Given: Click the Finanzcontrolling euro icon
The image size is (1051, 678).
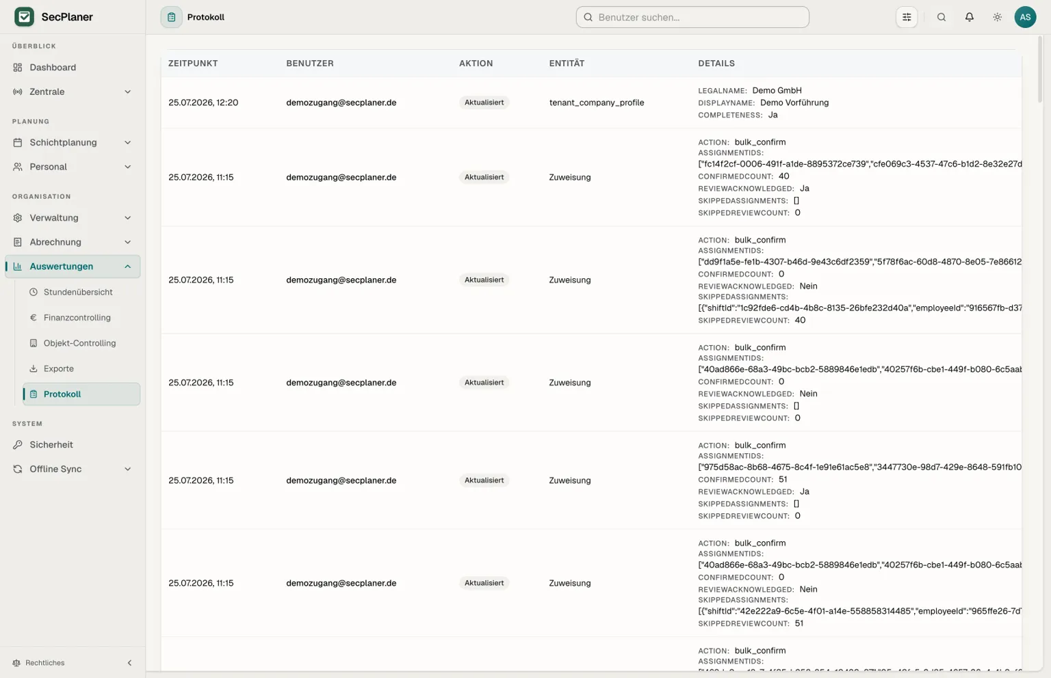Looking at the screenshot, I should (34, 318).
